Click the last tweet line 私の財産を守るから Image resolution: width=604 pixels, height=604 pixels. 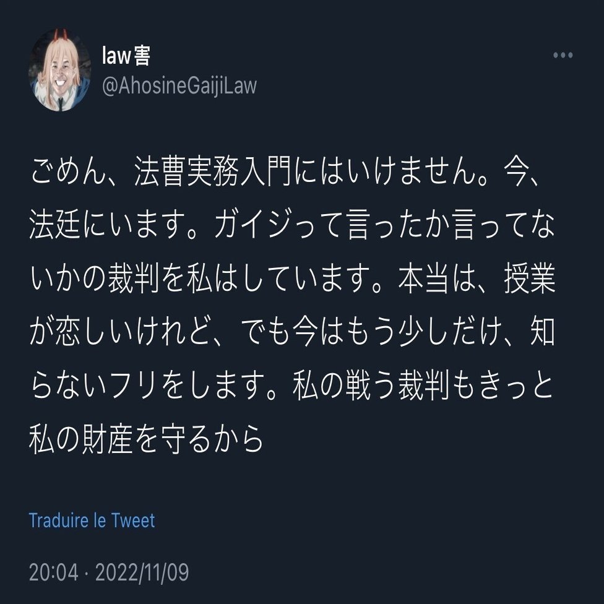146,439
